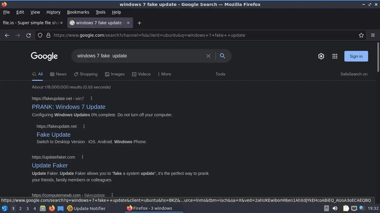Open Google quick settings gear
The image size is (380, 213).
tap(321, 56)
